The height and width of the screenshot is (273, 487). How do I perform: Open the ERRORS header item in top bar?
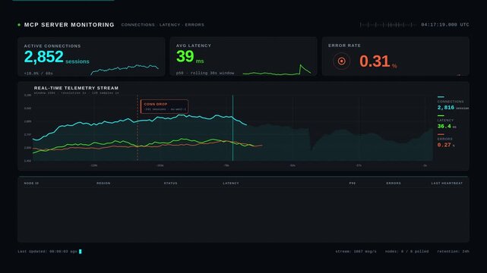coord(194,25)
